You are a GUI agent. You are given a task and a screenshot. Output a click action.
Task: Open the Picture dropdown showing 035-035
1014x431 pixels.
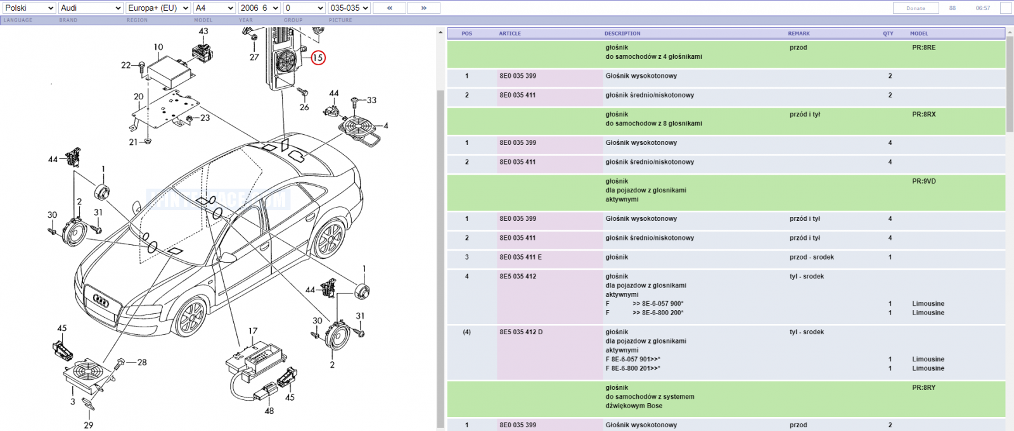[x=349, y=8]
